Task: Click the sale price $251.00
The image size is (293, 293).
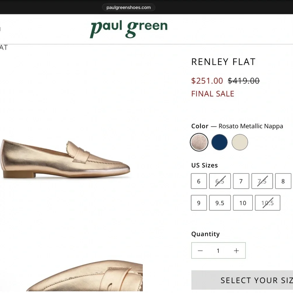Action: tap(207, 81)
